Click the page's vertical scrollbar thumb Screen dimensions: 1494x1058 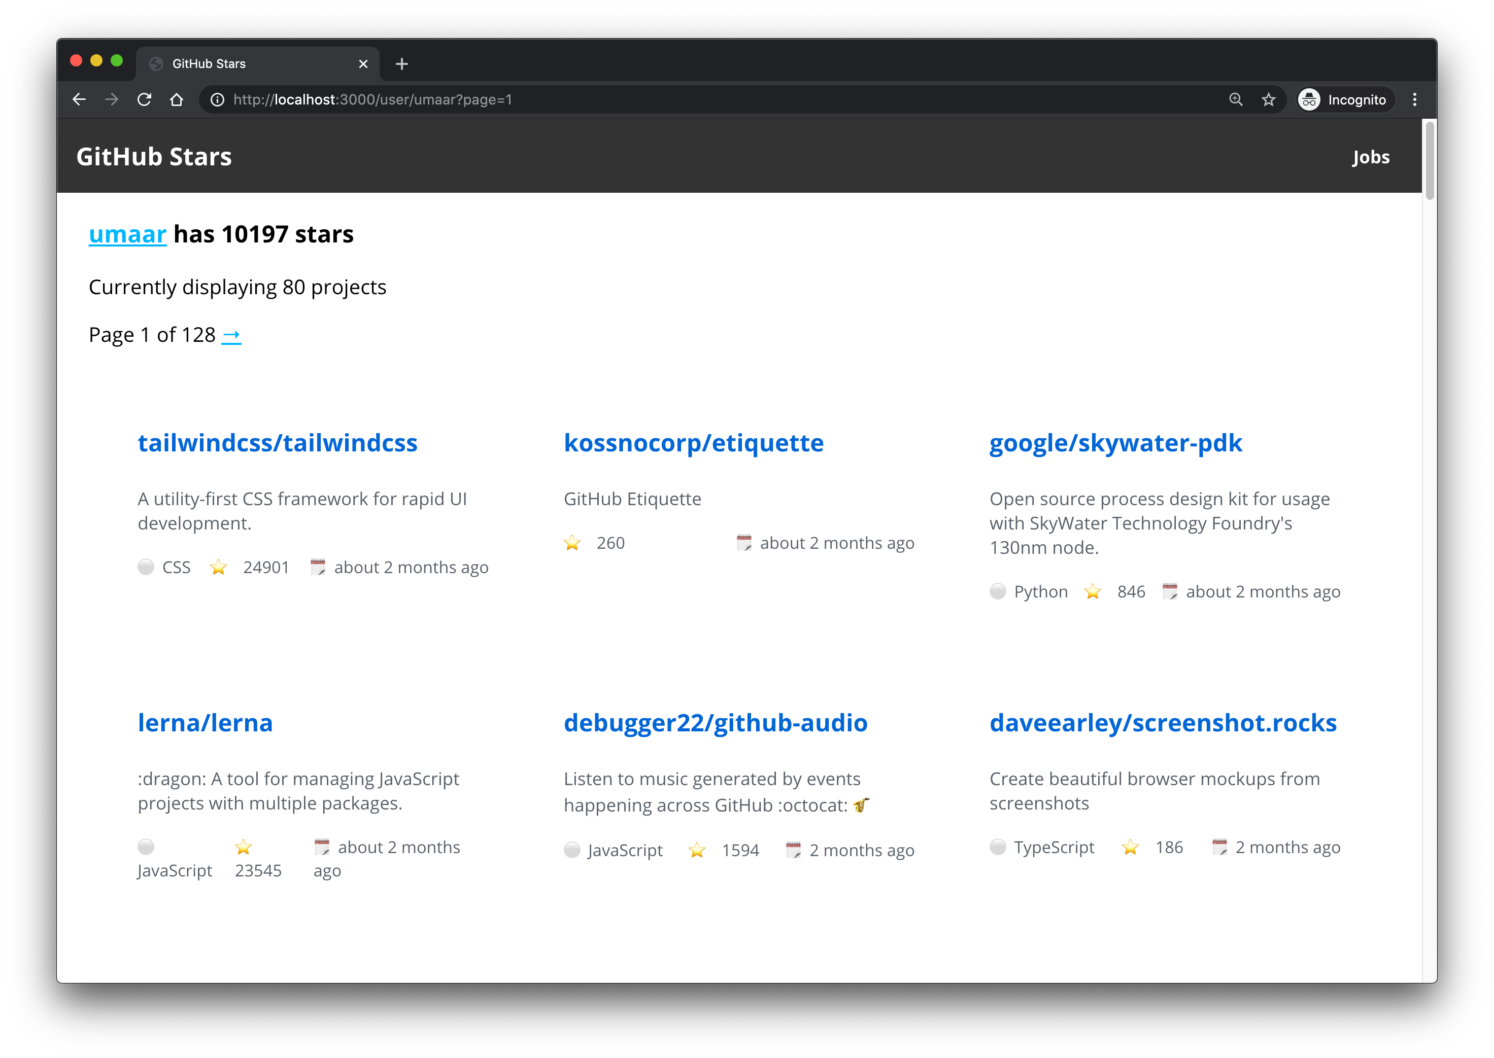(x=1429, y=160)
